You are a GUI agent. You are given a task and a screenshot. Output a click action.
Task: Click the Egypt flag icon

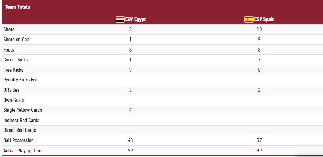(x=120, y=19)
